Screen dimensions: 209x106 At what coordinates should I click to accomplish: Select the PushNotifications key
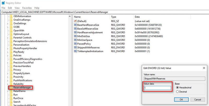pyautogui.click(x=23, y=80)
